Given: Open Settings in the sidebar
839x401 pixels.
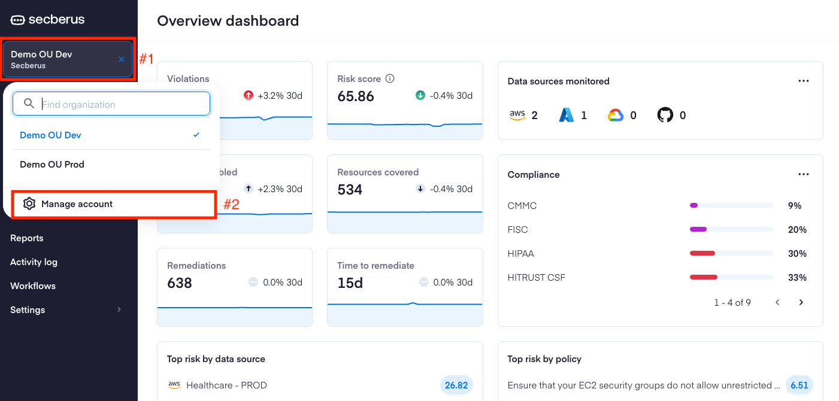Looking at the screenshot, I should pos(28,310).
